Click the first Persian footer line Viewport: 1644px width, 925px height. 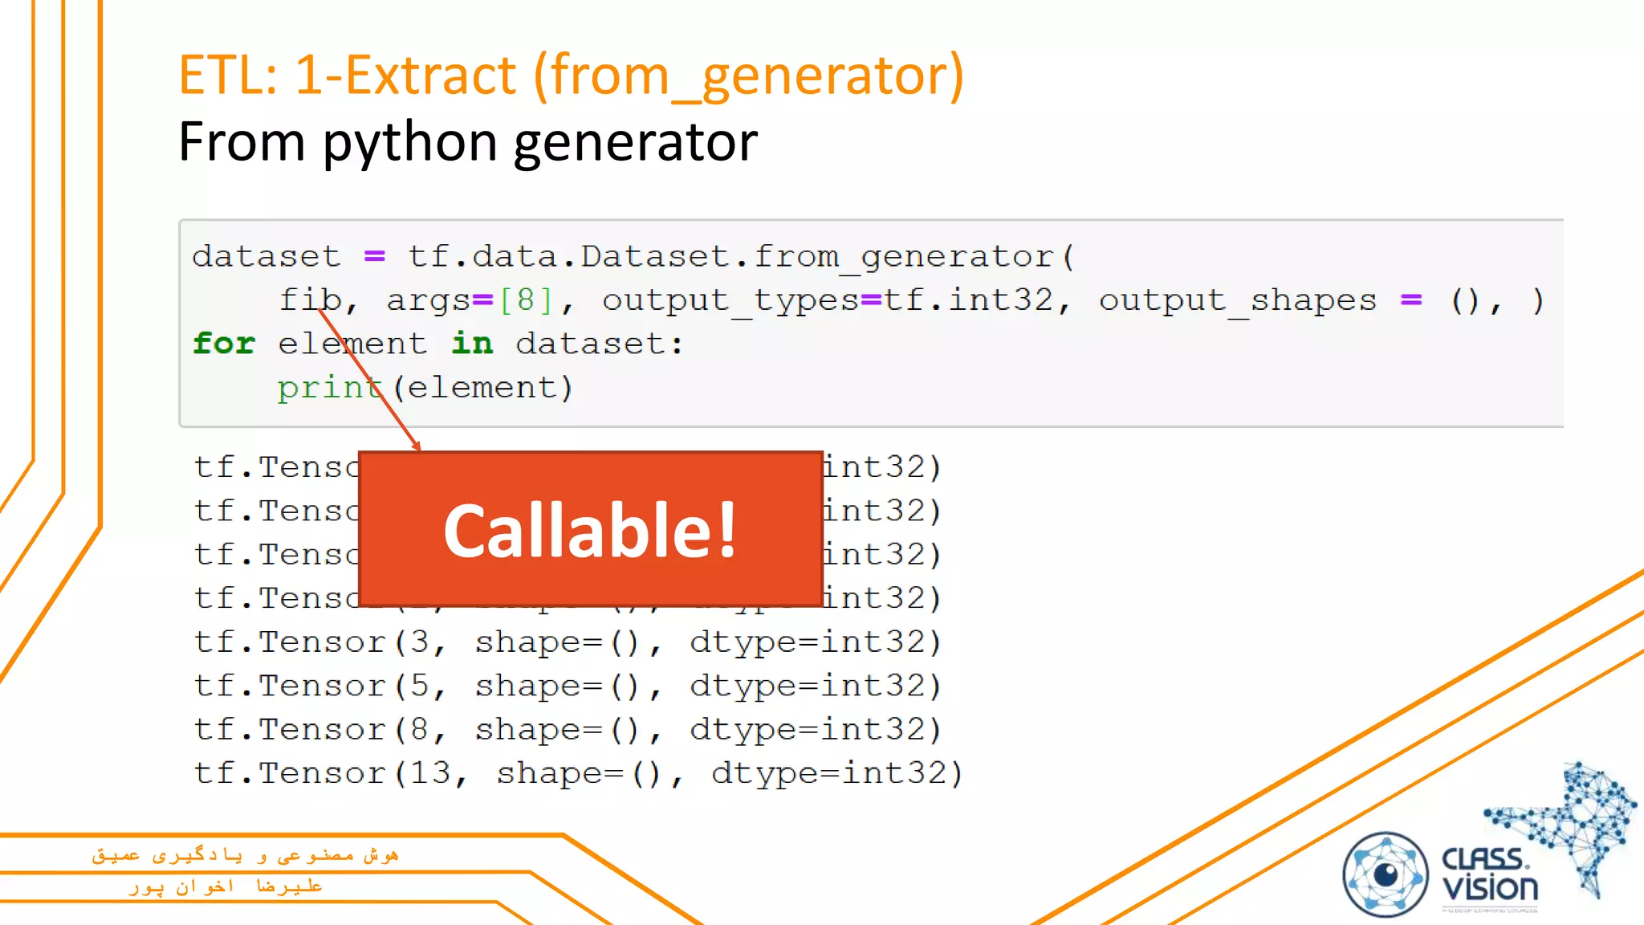tap(245, 855)
